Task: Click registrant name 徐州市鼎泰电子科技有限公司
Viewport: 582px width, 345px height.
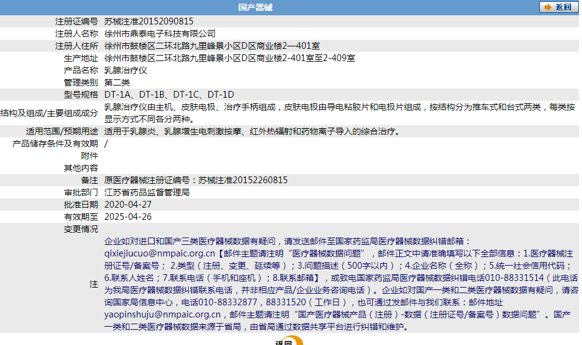Action: pos(160,34)
